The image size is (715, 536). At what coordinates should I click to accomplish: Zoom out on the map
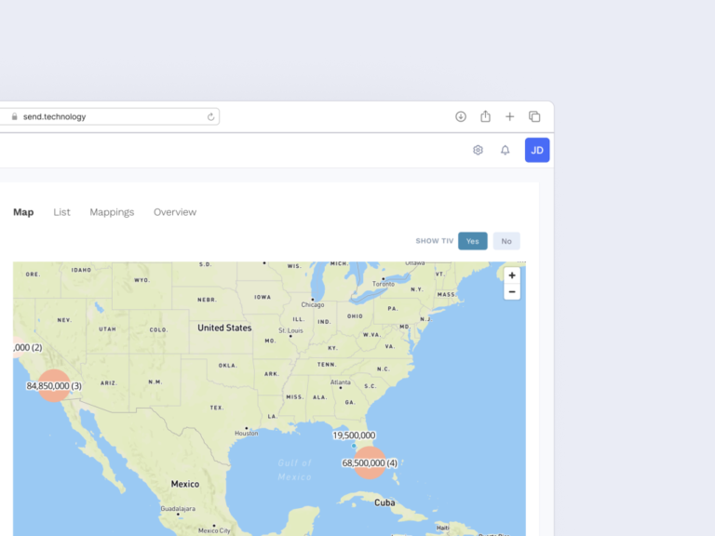point(512,292)
